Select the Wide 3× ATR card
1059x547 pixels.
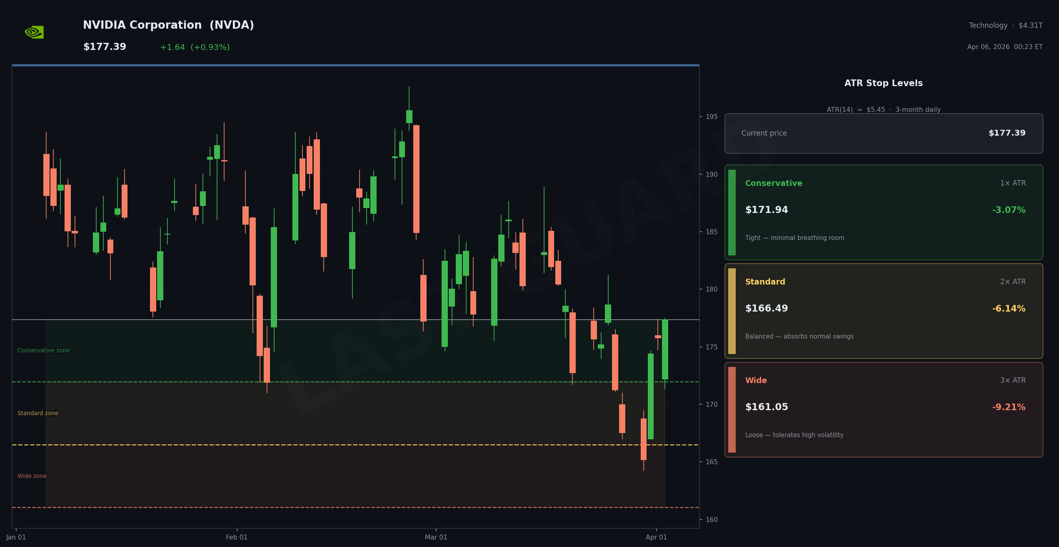(883, 409)
